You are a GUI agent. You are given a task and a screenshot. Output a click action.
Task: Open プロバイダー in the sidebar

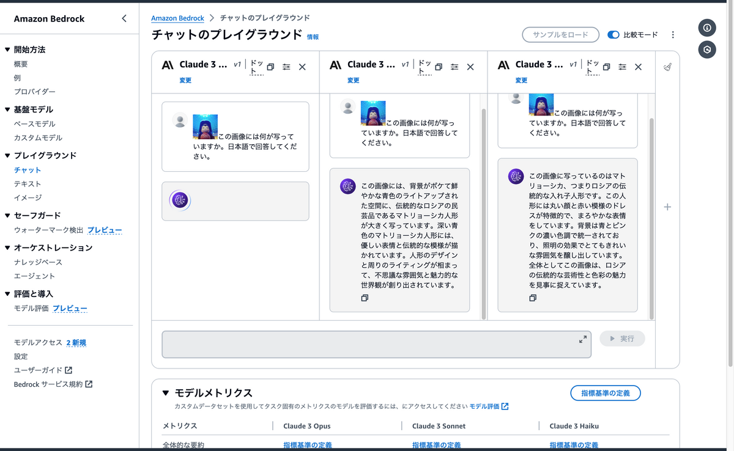pyautogui.click(x=35, y=92)
